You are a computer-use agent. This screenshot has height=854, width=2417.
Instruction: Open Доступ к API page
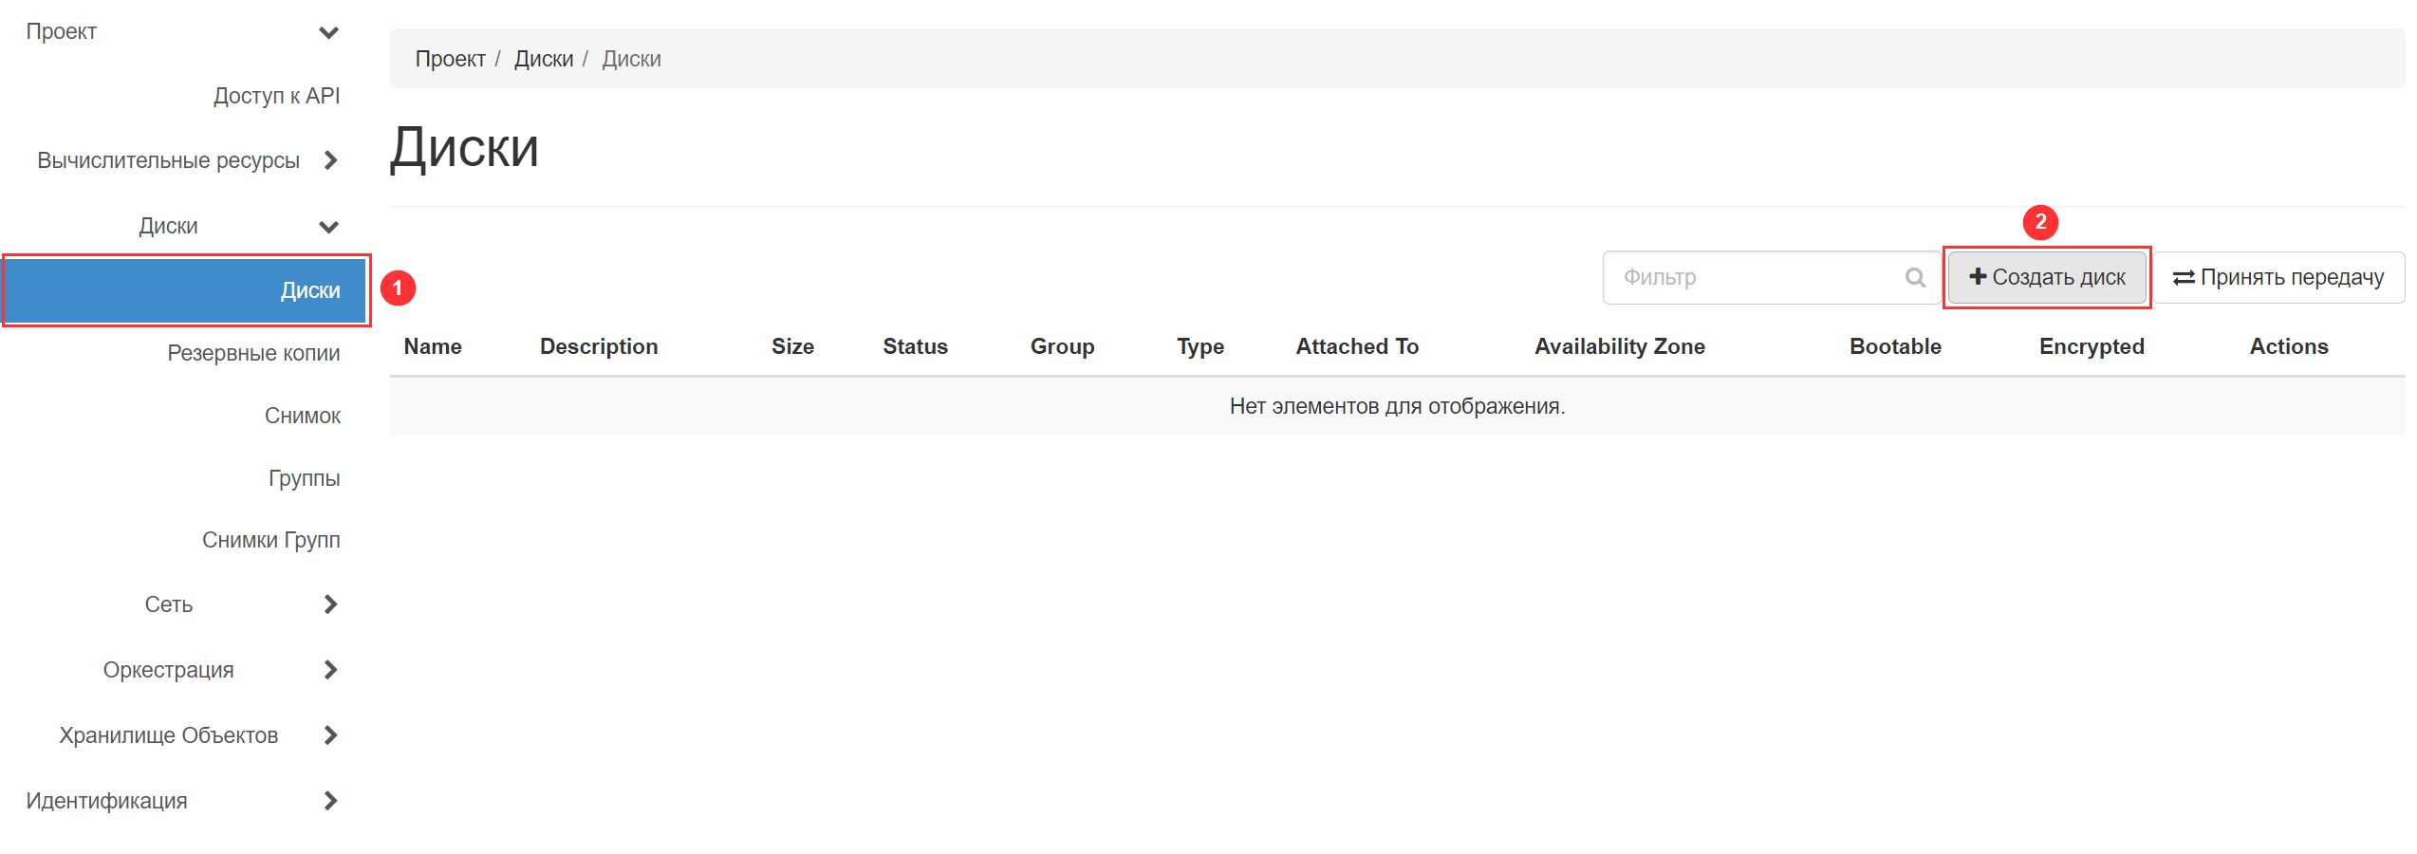pos(276,96)
